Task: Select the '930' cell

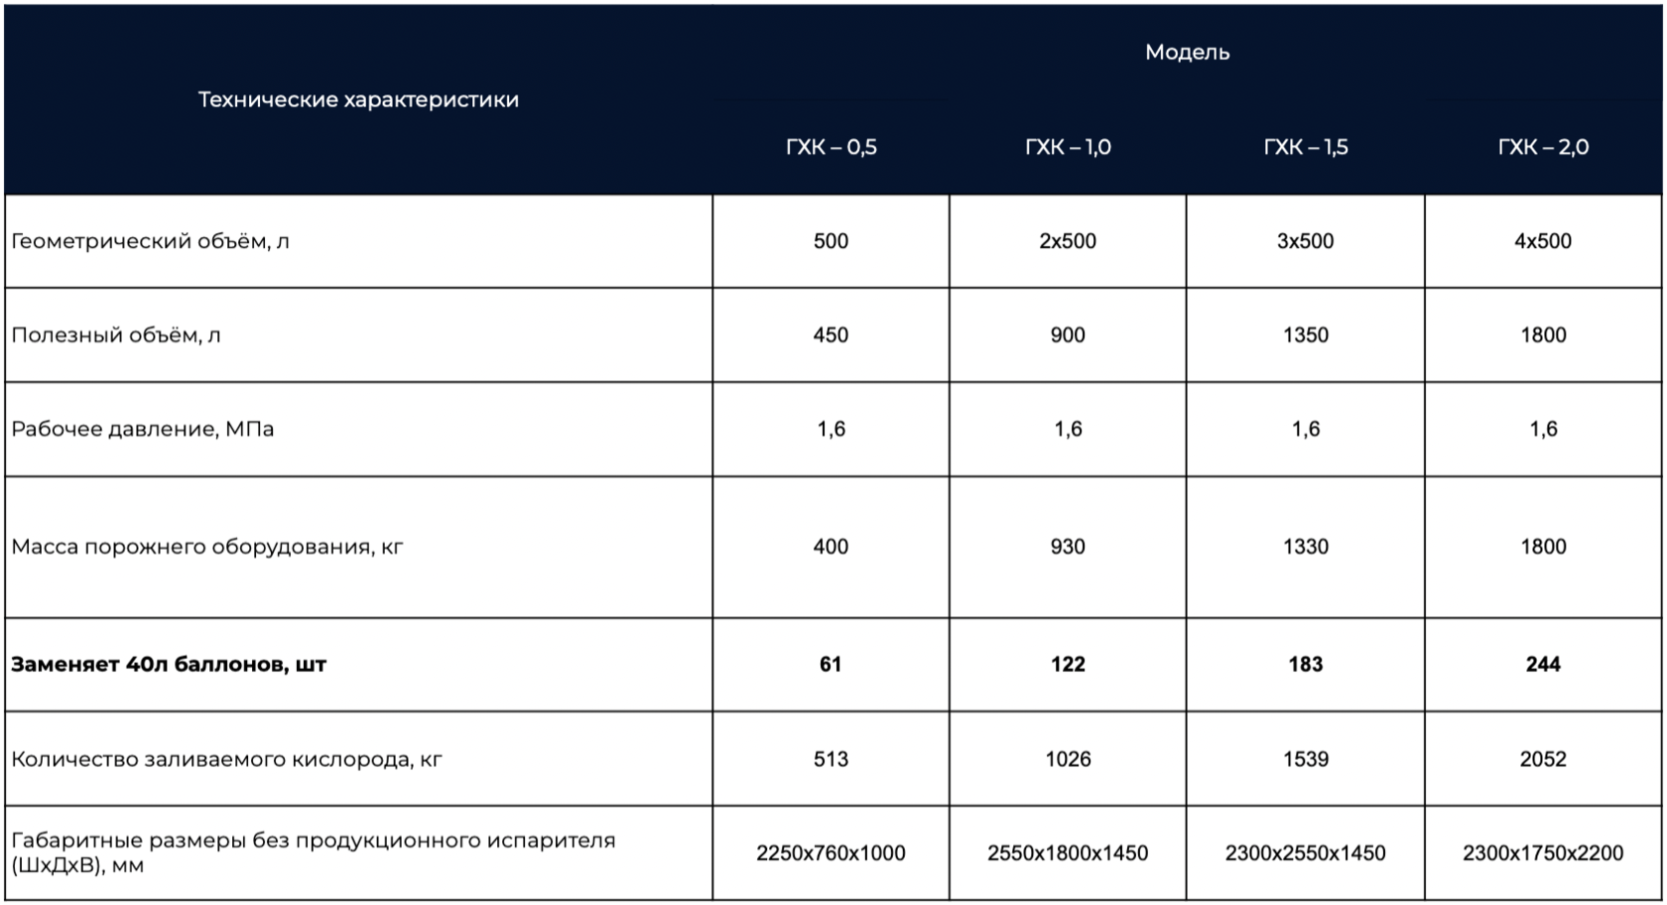Action: tap(1068, 547)
